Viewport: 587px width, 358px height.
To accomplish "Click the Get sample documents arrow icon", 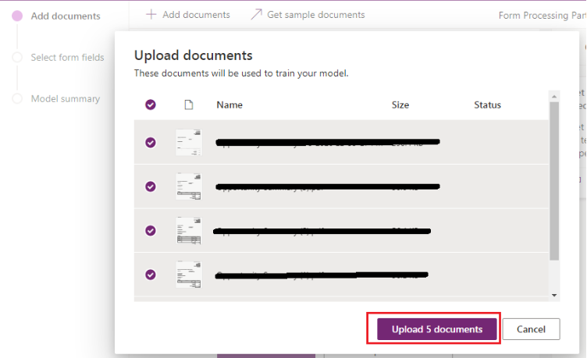I will click(256, 15).
